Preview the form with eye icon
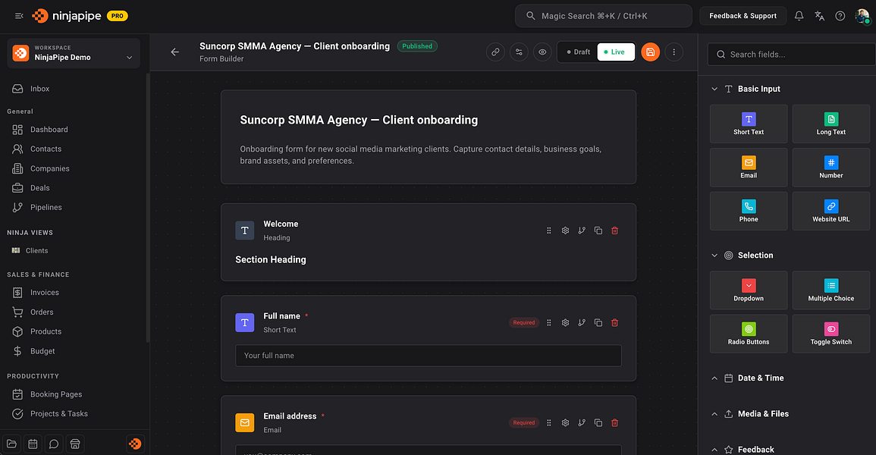Viewport: 876px width, 455px height. [x=542, y=52]
